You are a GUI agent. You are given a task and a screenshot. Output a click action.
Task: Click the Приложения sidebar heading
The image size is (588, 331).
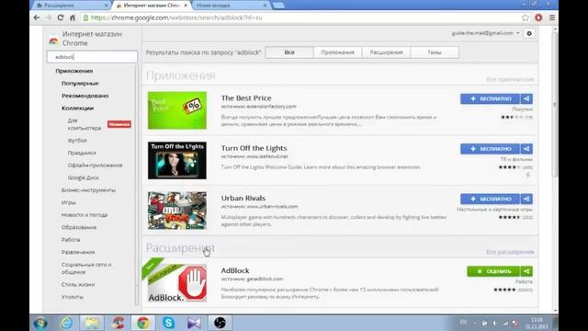tap(73, 71)
